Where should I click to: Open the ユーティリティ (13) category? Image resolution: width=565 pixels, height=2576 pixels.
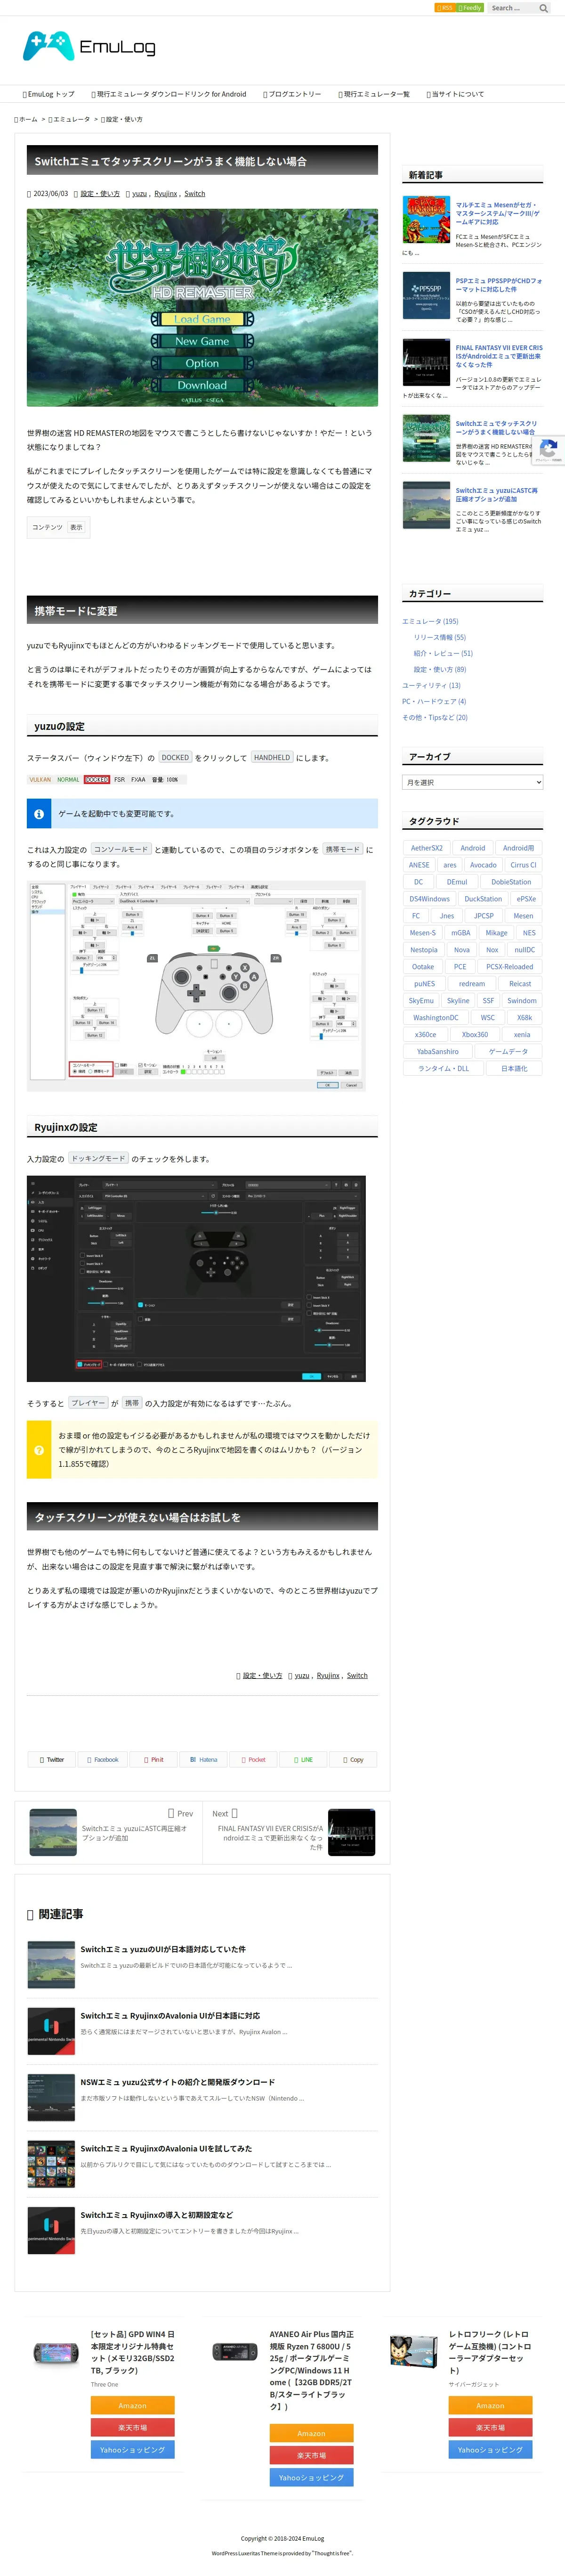point(431,685)
